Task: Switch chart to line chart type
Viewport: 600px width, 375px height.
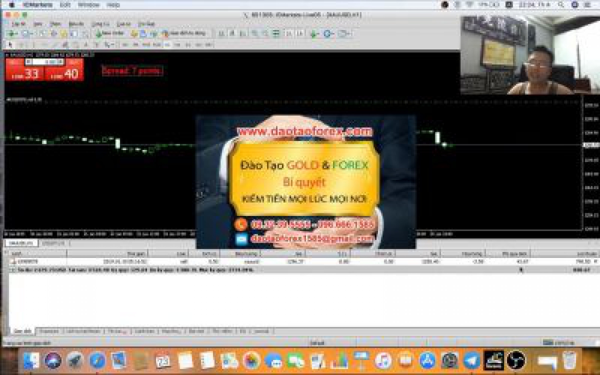Action: coord(243,33)
